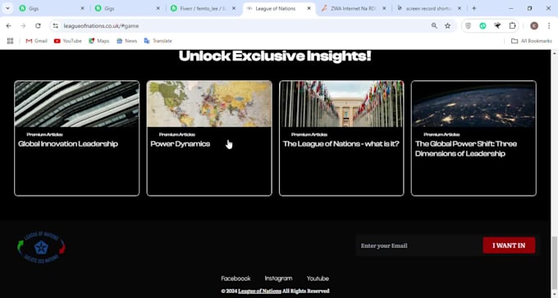Screen dimensions: 558x298
Task: Click Premium Articles label on Power Dynamics card
Action: click(x=177, y=134)
